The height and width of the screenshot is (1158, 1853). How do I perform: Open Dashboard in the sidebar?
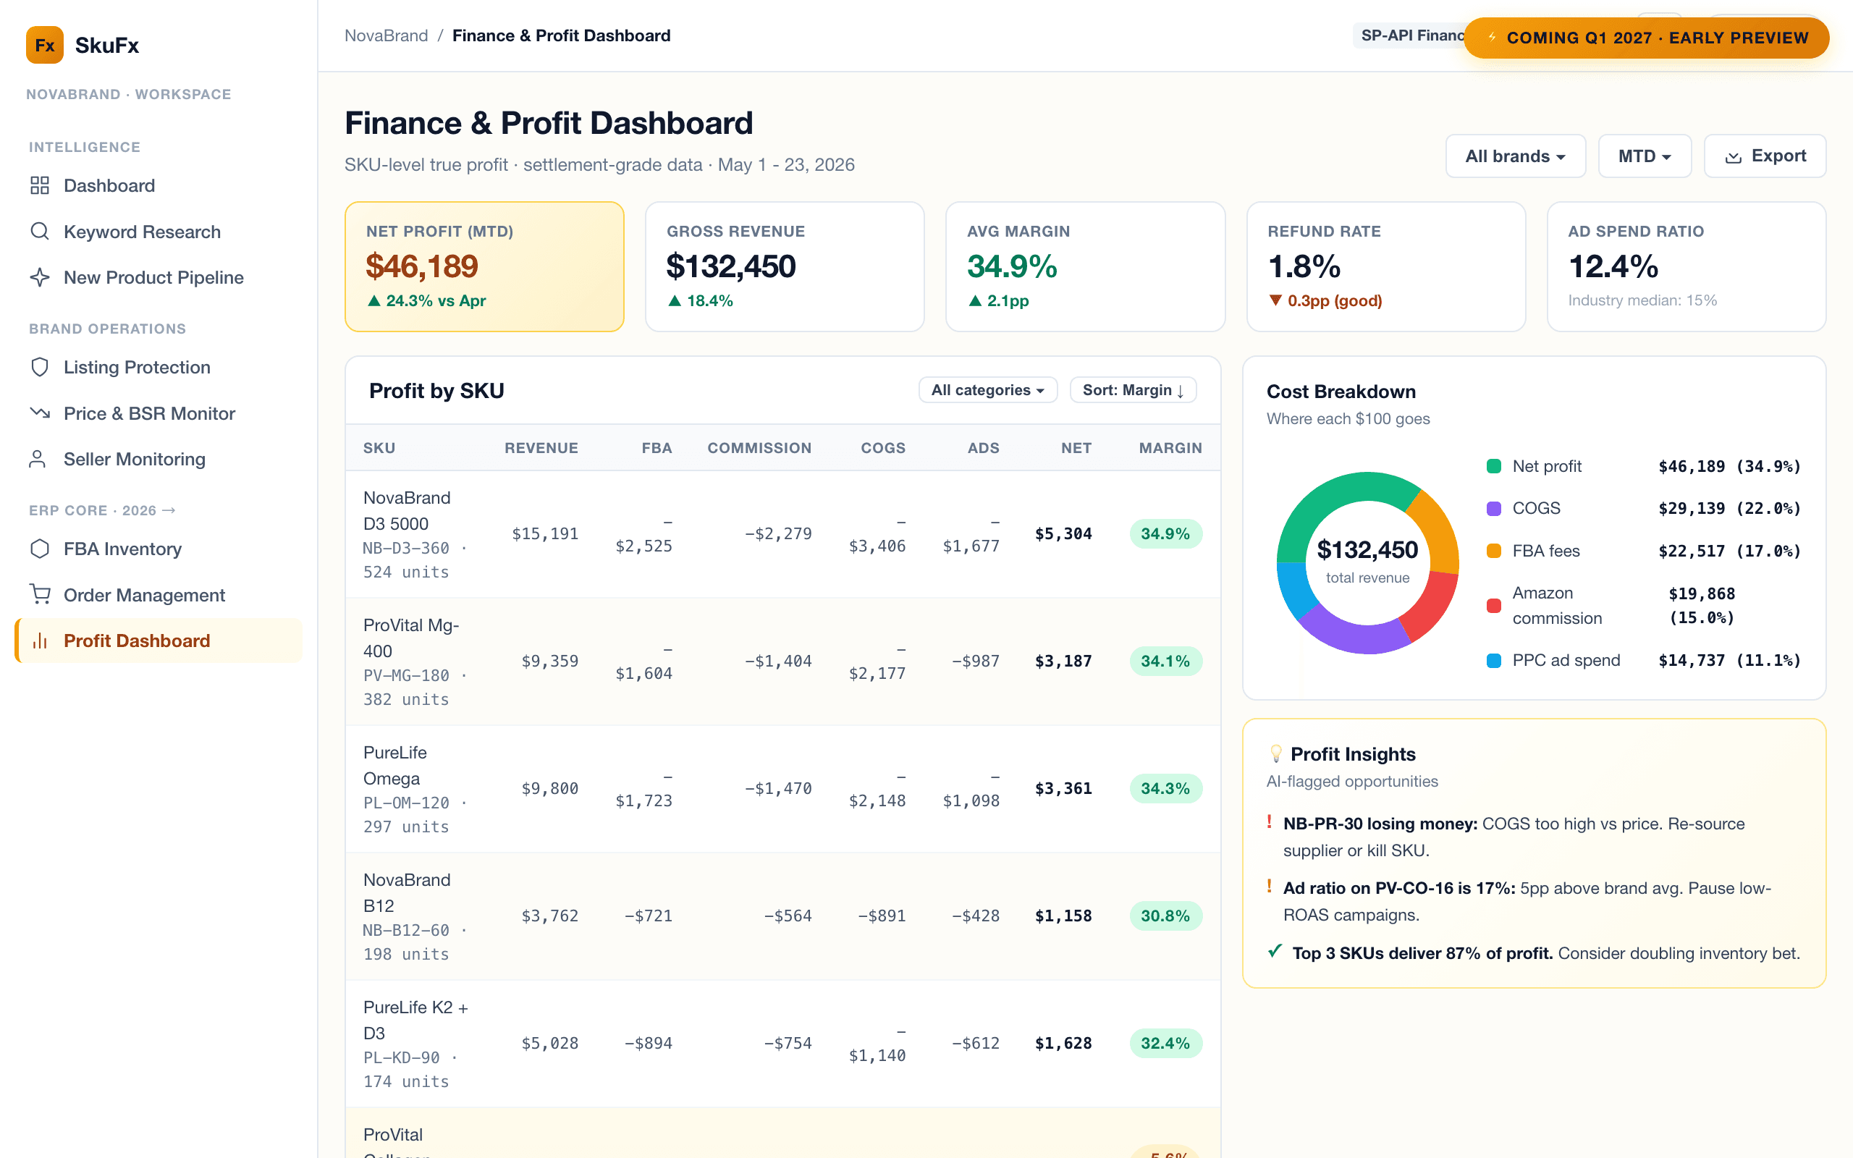coord(159,185)
